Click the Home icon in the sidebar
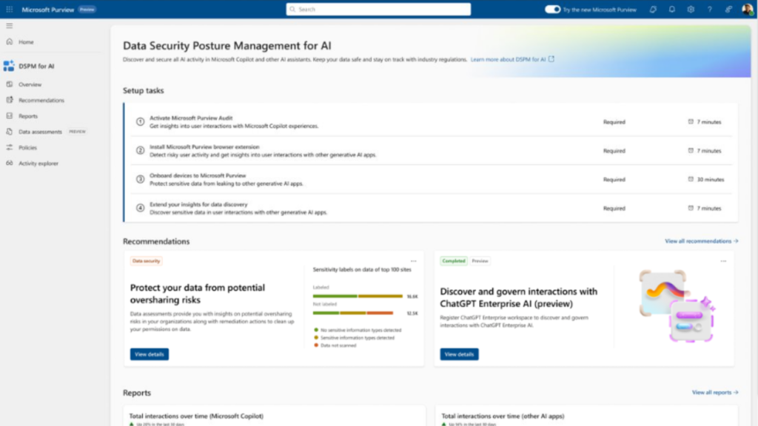 [x=9, y=42]
